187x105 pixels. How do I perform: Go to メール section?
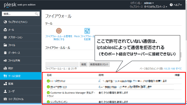pos(21,30)
